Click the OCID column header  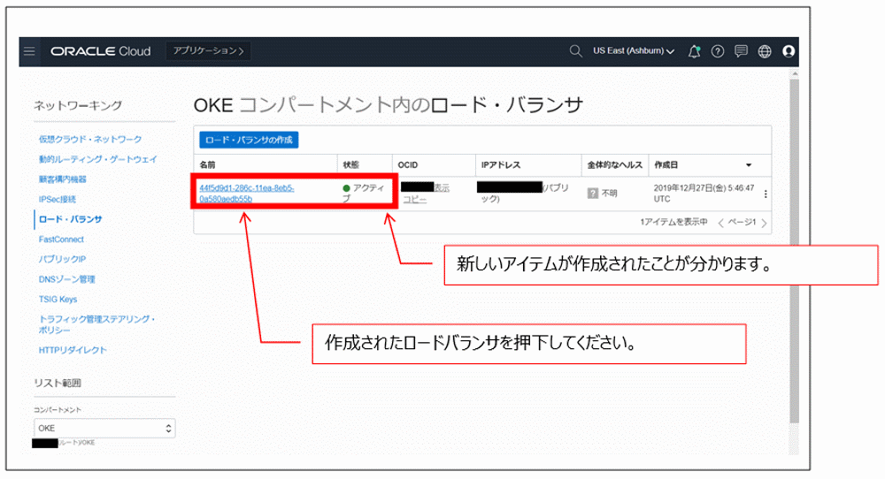tap(407, 165)
